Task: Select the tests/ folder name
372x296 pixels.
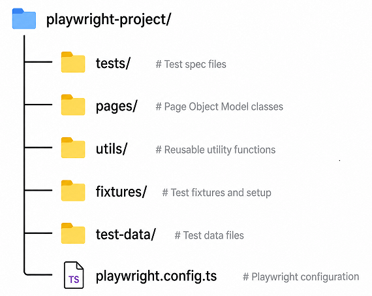Action: click(x=113, y=63)
